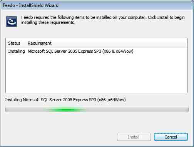Click blank white area of requirements list
Viewport: 194px width, 147px height.
pyautogui.click(x=97, y=74)
